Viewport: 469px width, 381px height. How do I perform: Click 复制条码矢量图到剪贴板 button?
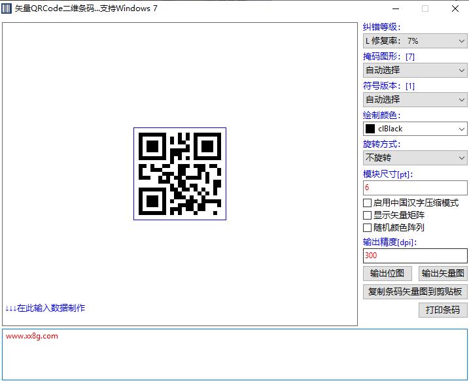pyautogui.click(x=415, y=291)
